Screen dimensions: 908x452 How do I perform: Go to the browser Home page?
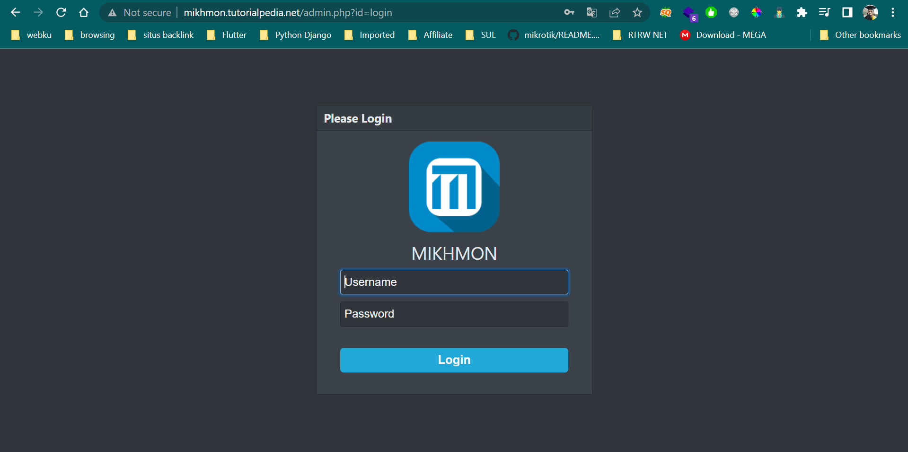pos(84,12)
